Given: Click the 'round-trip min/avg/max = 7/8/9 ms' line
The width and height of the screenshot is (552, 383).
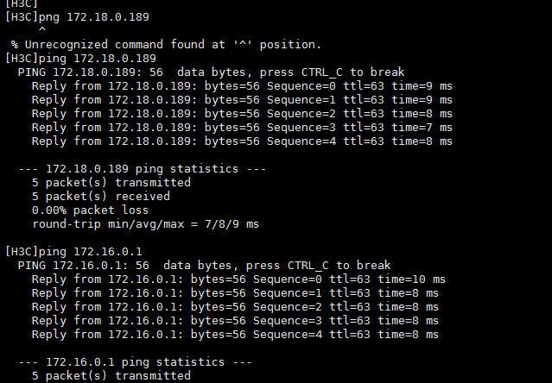Looking at the screenshot, I should pos(145,223).
